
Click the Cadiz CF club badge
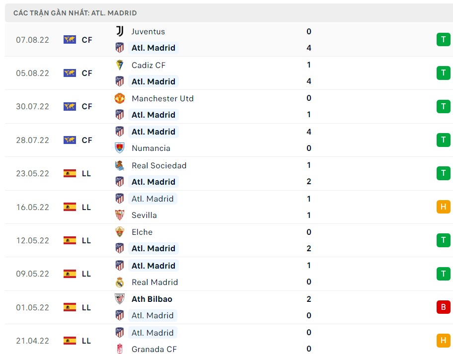(x=120, y=65)
